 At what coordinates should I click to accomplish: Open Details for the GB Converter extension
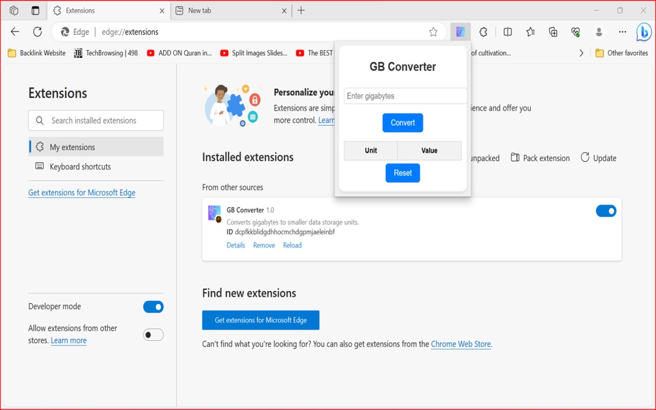(x=236, y=245)
